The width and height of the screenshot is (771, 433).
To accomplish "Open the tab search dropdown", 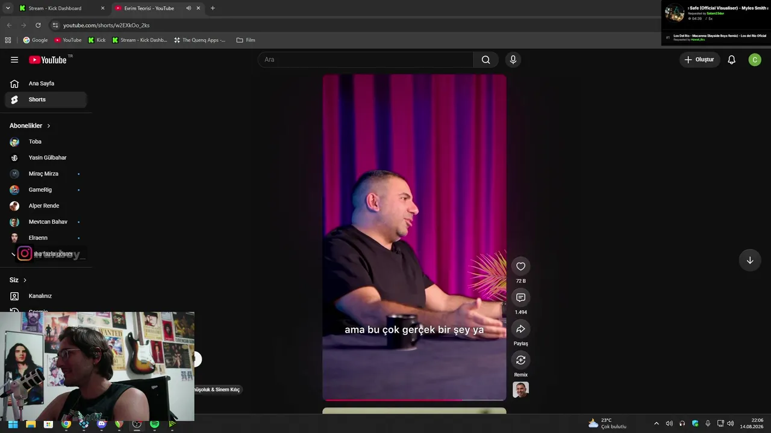I will [8, 8].
